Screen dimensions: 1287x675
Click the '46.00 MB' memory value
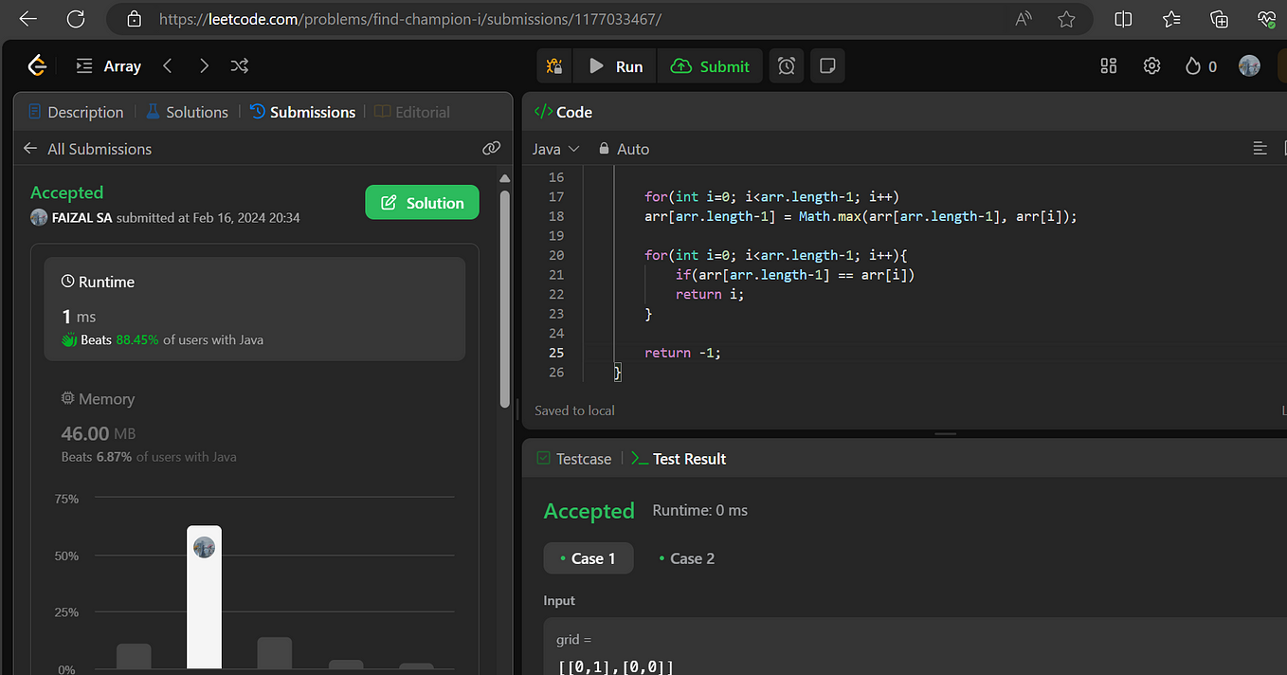point(99,434)
